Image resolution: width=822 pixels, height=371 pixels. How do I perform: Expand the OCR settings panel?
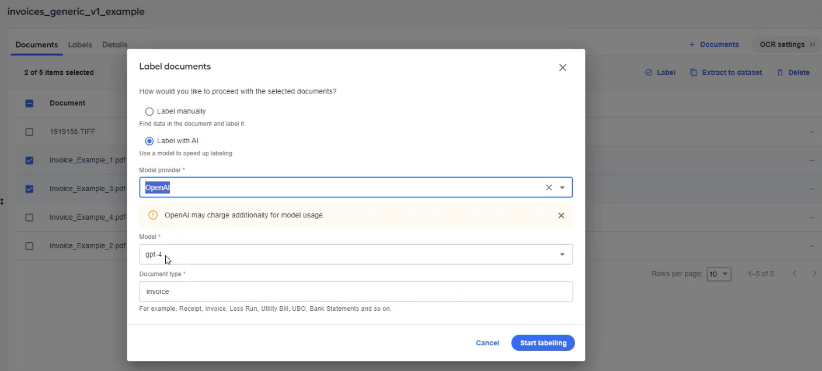point(786,44)
